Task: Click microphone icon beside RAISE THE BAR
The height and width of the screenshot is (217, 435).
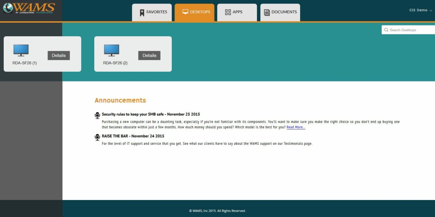Action: click(x=97, y=137)
